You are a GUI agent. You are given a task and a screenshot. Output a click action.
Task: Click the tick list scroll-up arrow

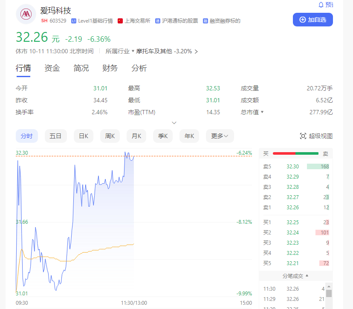pyautogui.click(x=329, y=286)
